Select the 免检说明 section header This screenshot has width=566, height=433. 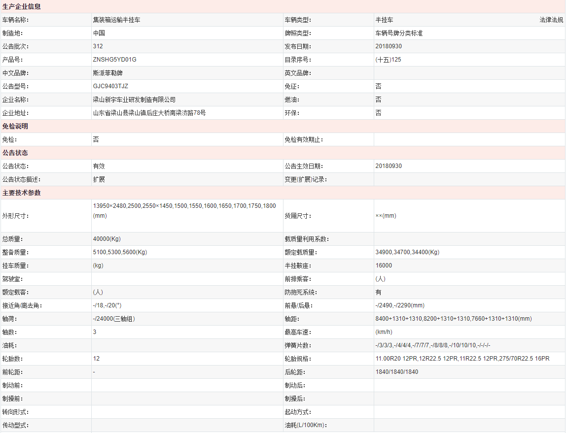click(15, 126)
